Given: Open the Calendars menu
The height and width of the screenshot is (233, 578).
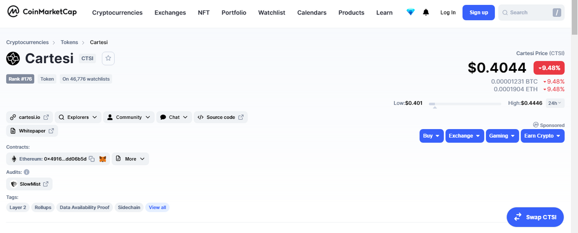Looking at the screenshot, I should [312, 13].
